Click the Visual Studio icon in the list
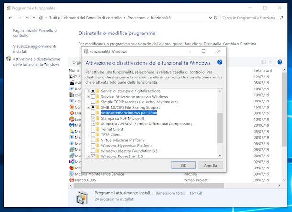This screenshot has width=292, height=212. click(72, 162)
